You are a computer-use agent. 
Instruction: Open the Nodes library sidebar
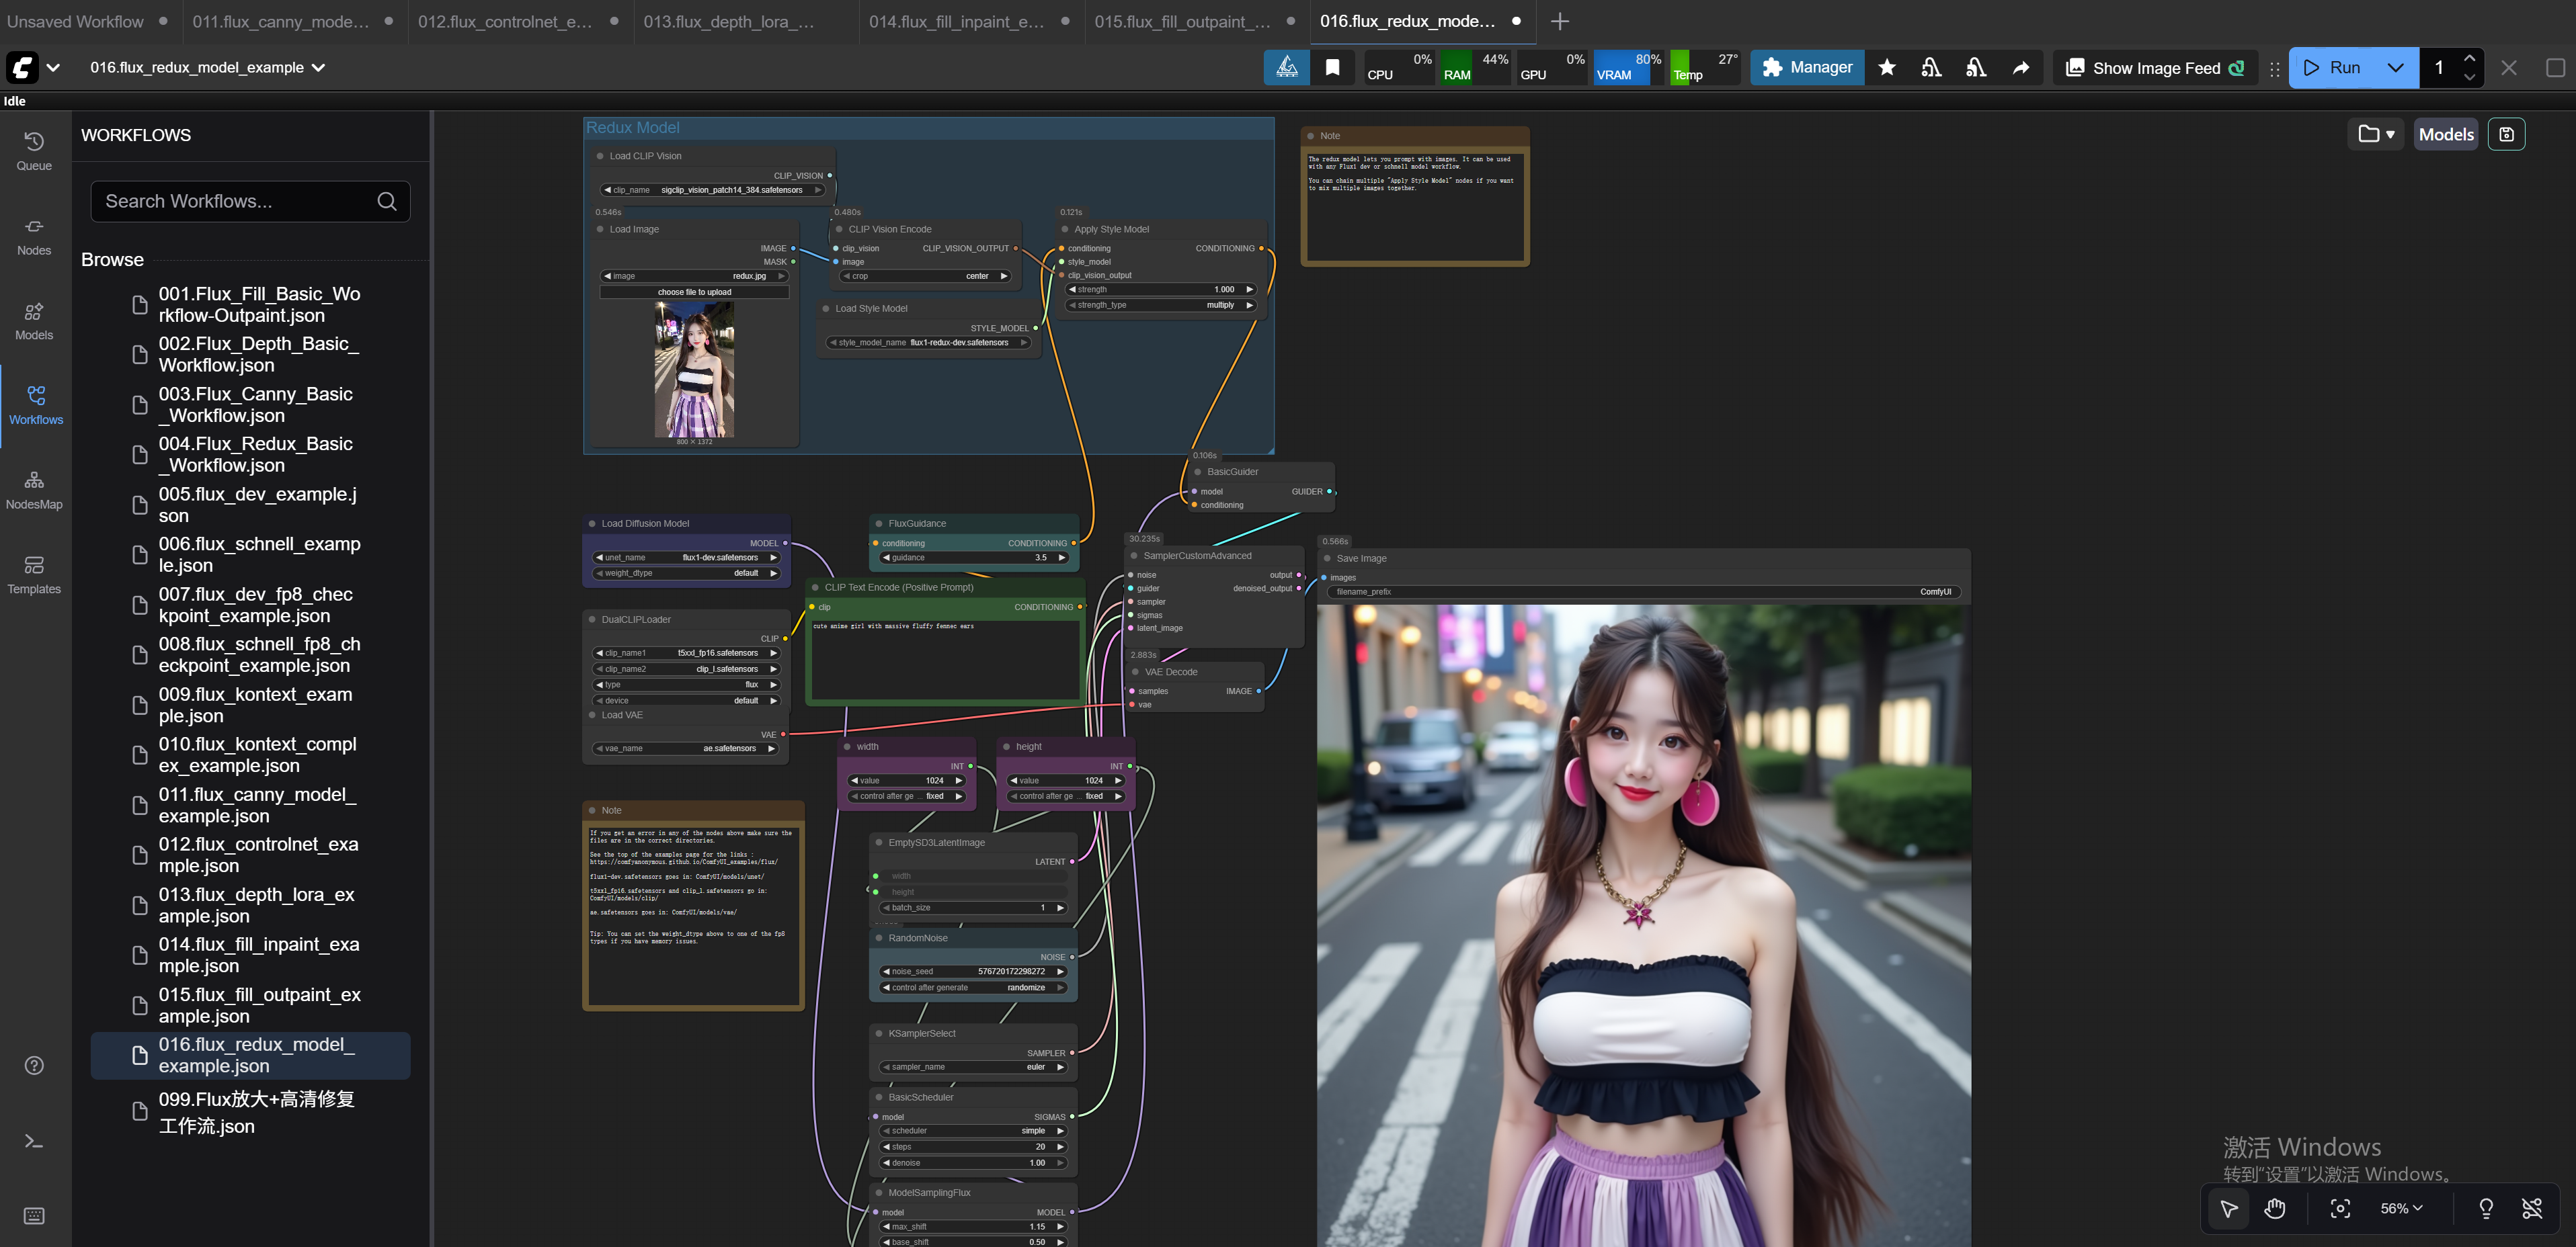click(34, 236)
